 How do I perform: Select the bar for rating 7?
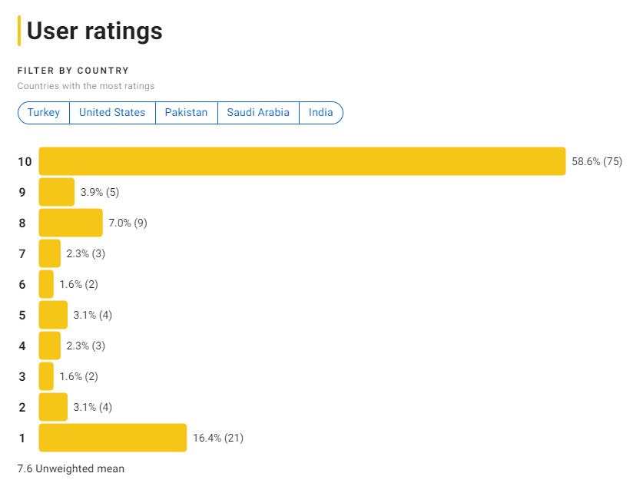coord(50,253)
